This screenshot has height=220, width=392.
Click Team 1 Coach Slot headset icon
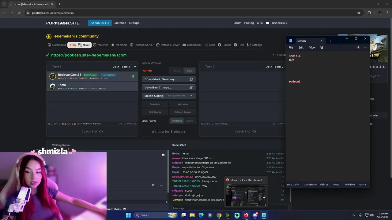pyautogui.click(x=101, y=131)
